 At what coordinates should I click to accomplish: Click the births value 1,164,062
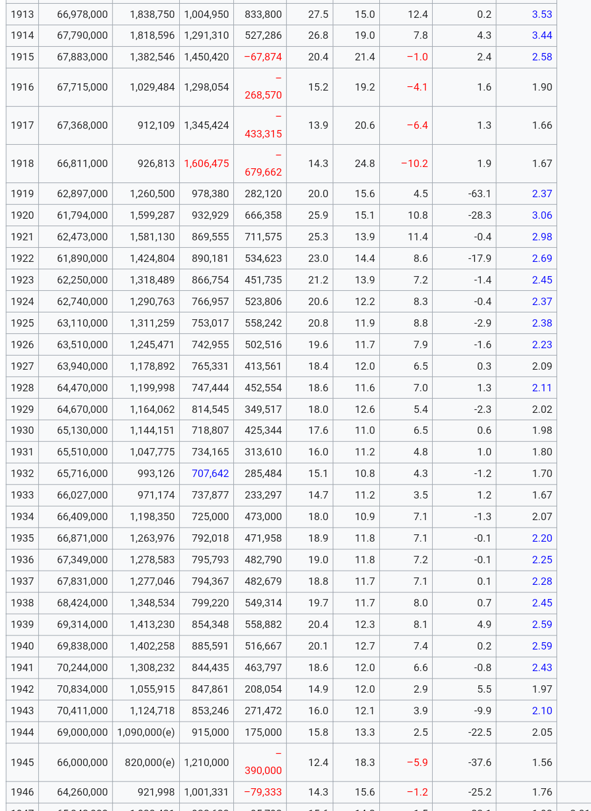click(152, 410)
